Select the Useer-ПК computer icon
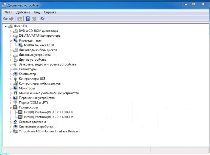210x155 pixels. pos(10,26)
